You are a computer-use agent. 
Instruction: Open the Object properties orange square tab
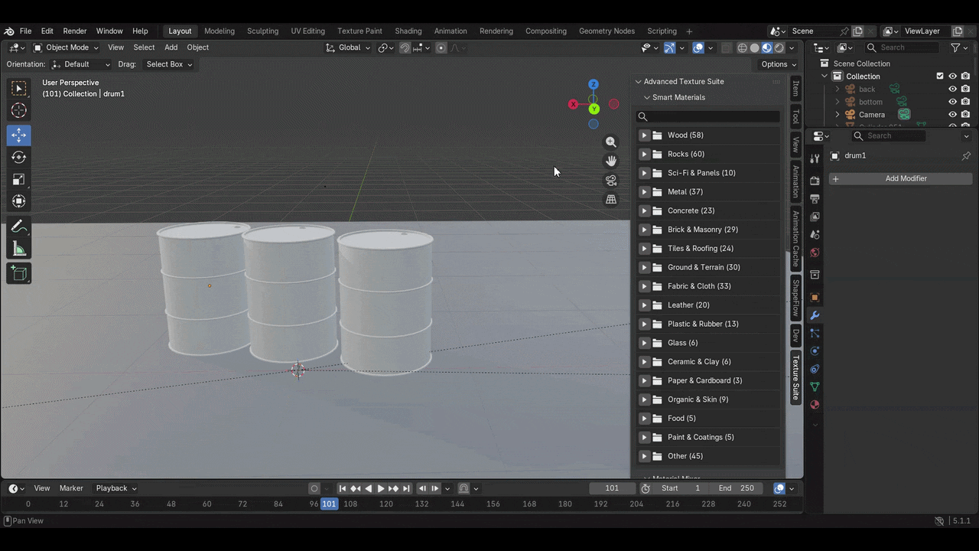(815, 297)
